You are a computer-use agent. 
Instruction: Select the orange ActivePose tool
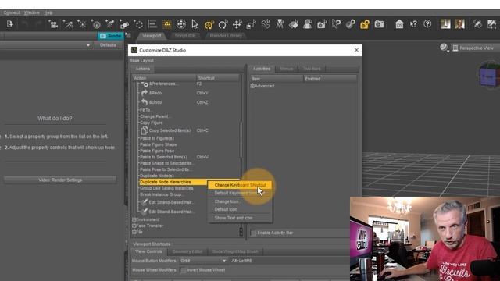(x=209, y=24)
